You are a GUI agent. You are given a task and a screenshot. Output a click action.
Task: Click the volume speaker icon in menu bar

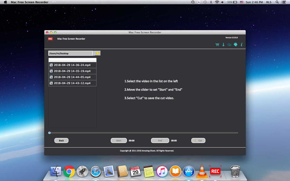(222, 2)
